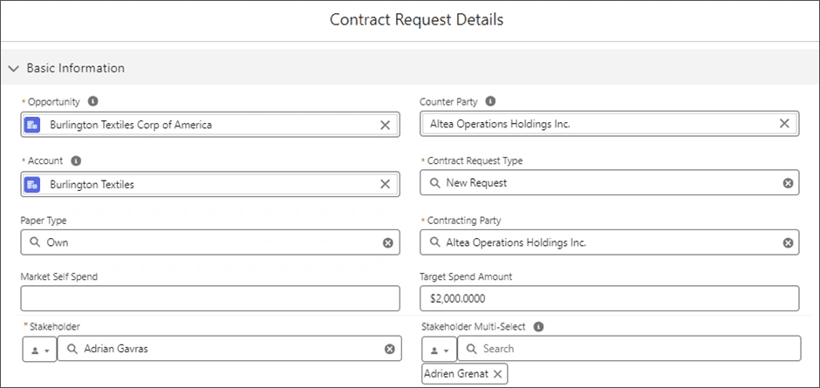Open the Contract Request Type combo box

pyautogui.click(x=602, y=183)
